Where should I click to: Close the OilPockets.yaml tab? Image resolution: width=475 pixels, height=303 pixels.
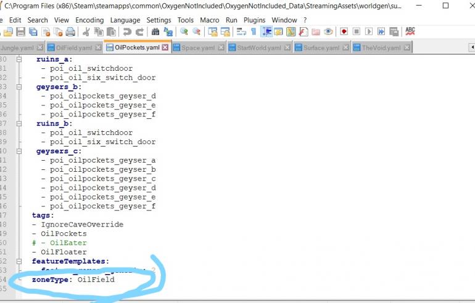(x=165, y=47)
